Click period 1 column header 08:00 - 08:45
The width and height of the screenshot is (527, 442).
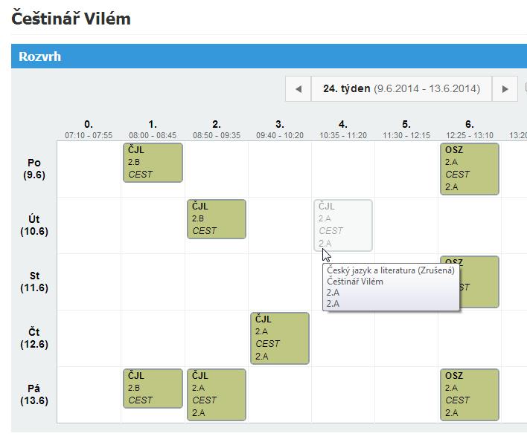153,129
